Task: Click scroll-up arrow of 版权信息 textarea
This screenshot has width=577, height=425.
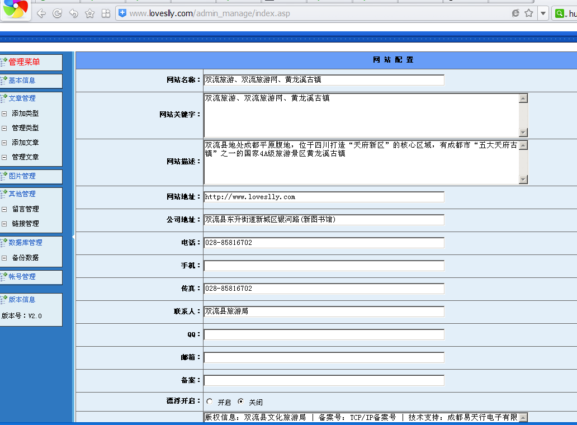Action: coord(523,418)
